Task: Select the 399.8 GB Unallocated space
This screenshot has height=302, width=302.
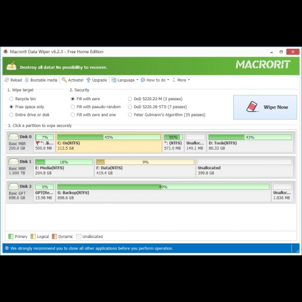Action: coord(245,167)
